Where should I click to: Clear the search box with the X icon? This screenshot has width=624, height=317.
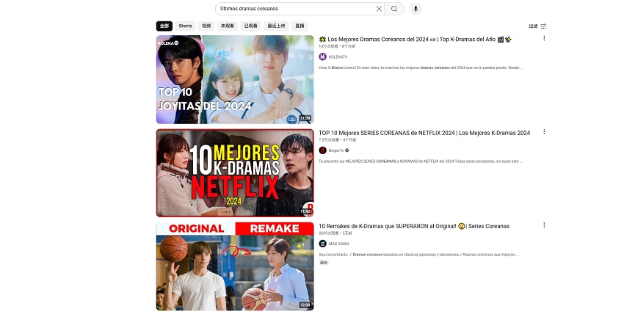pyautogui.click(x=379, y=9)
